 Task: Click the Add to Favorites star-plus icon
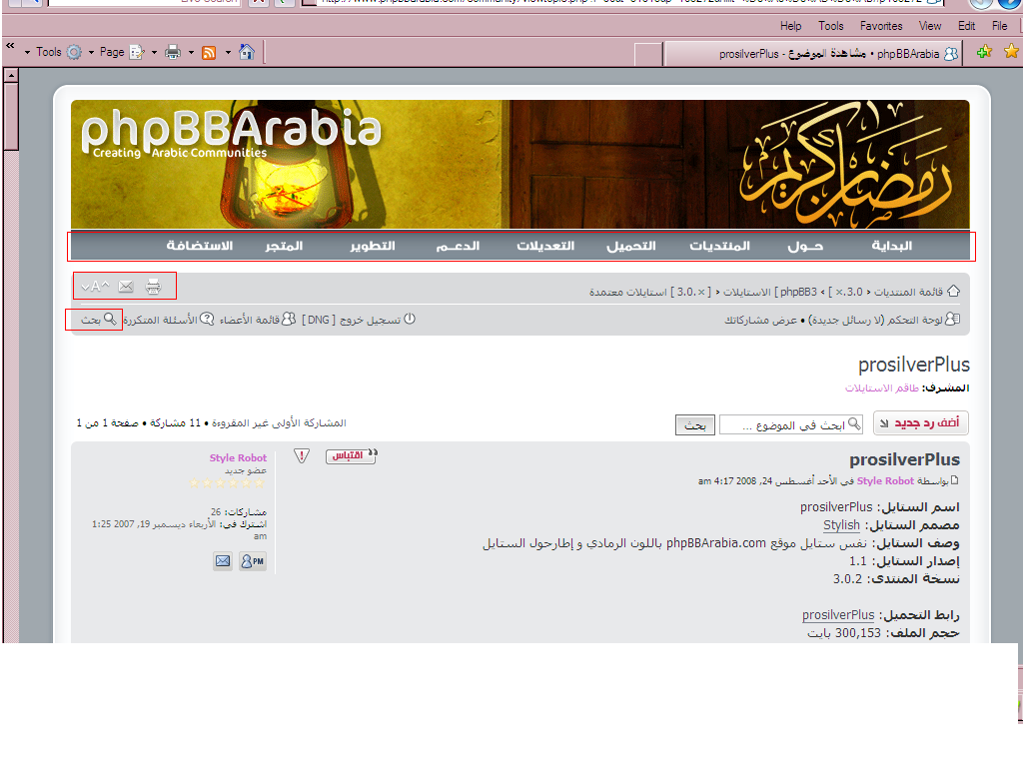[984, 52]
